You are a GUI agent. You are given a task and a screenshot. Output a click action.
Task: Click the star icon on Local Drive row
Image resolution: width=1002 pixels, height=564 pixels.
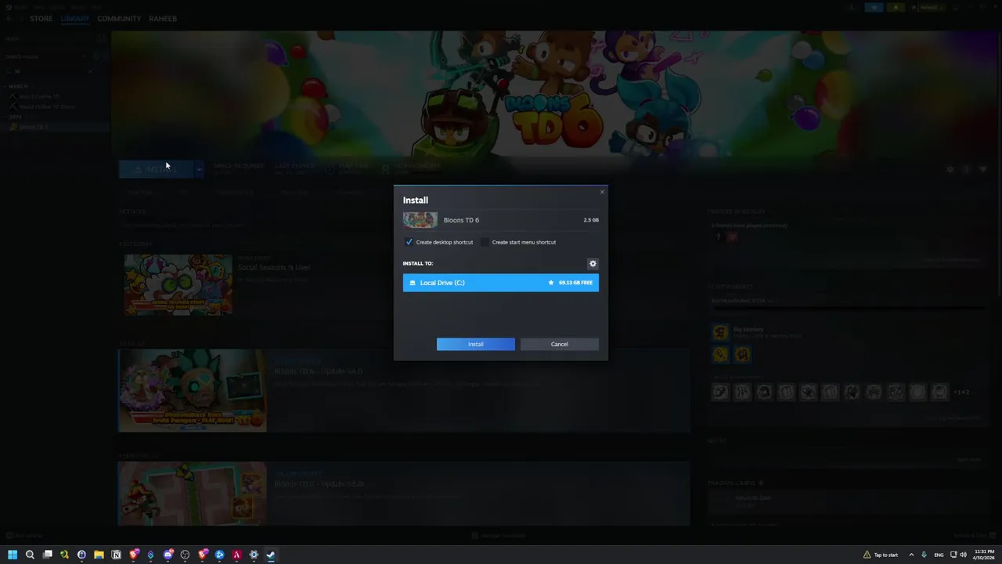pyautogui.click(x=551, y=283)
